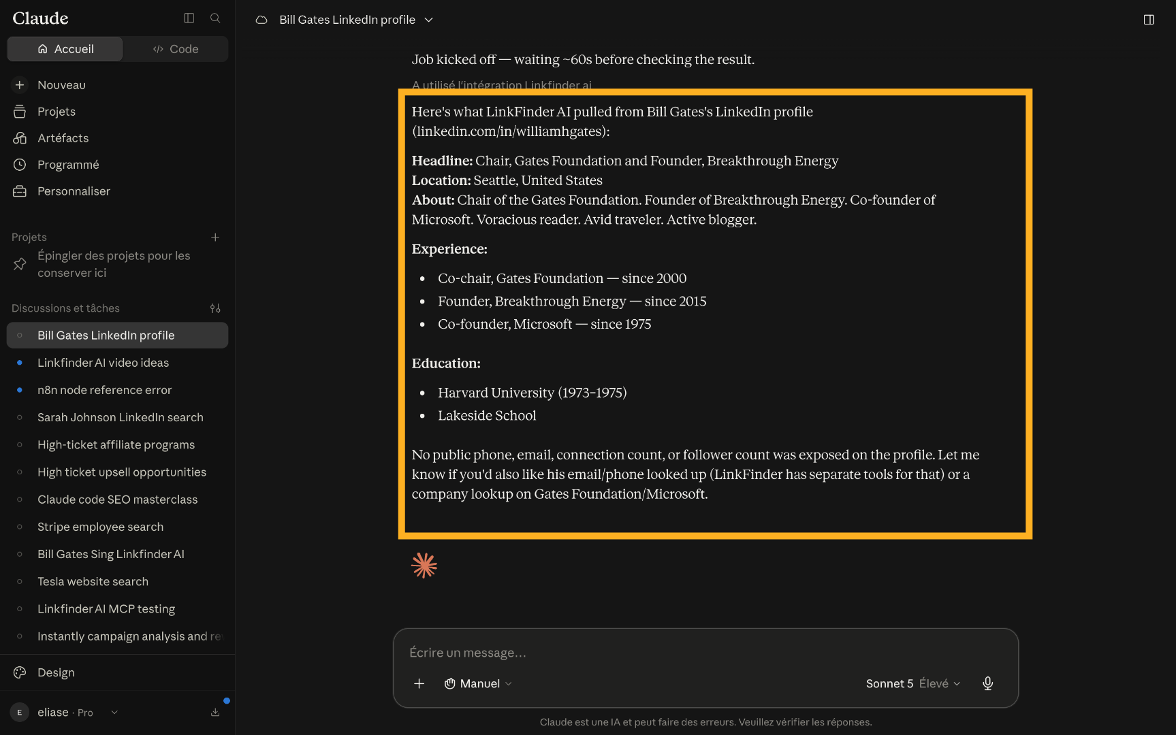Click the Personnaliser toolbox icon
The image size is (1176, 735).
pos(20,191)
